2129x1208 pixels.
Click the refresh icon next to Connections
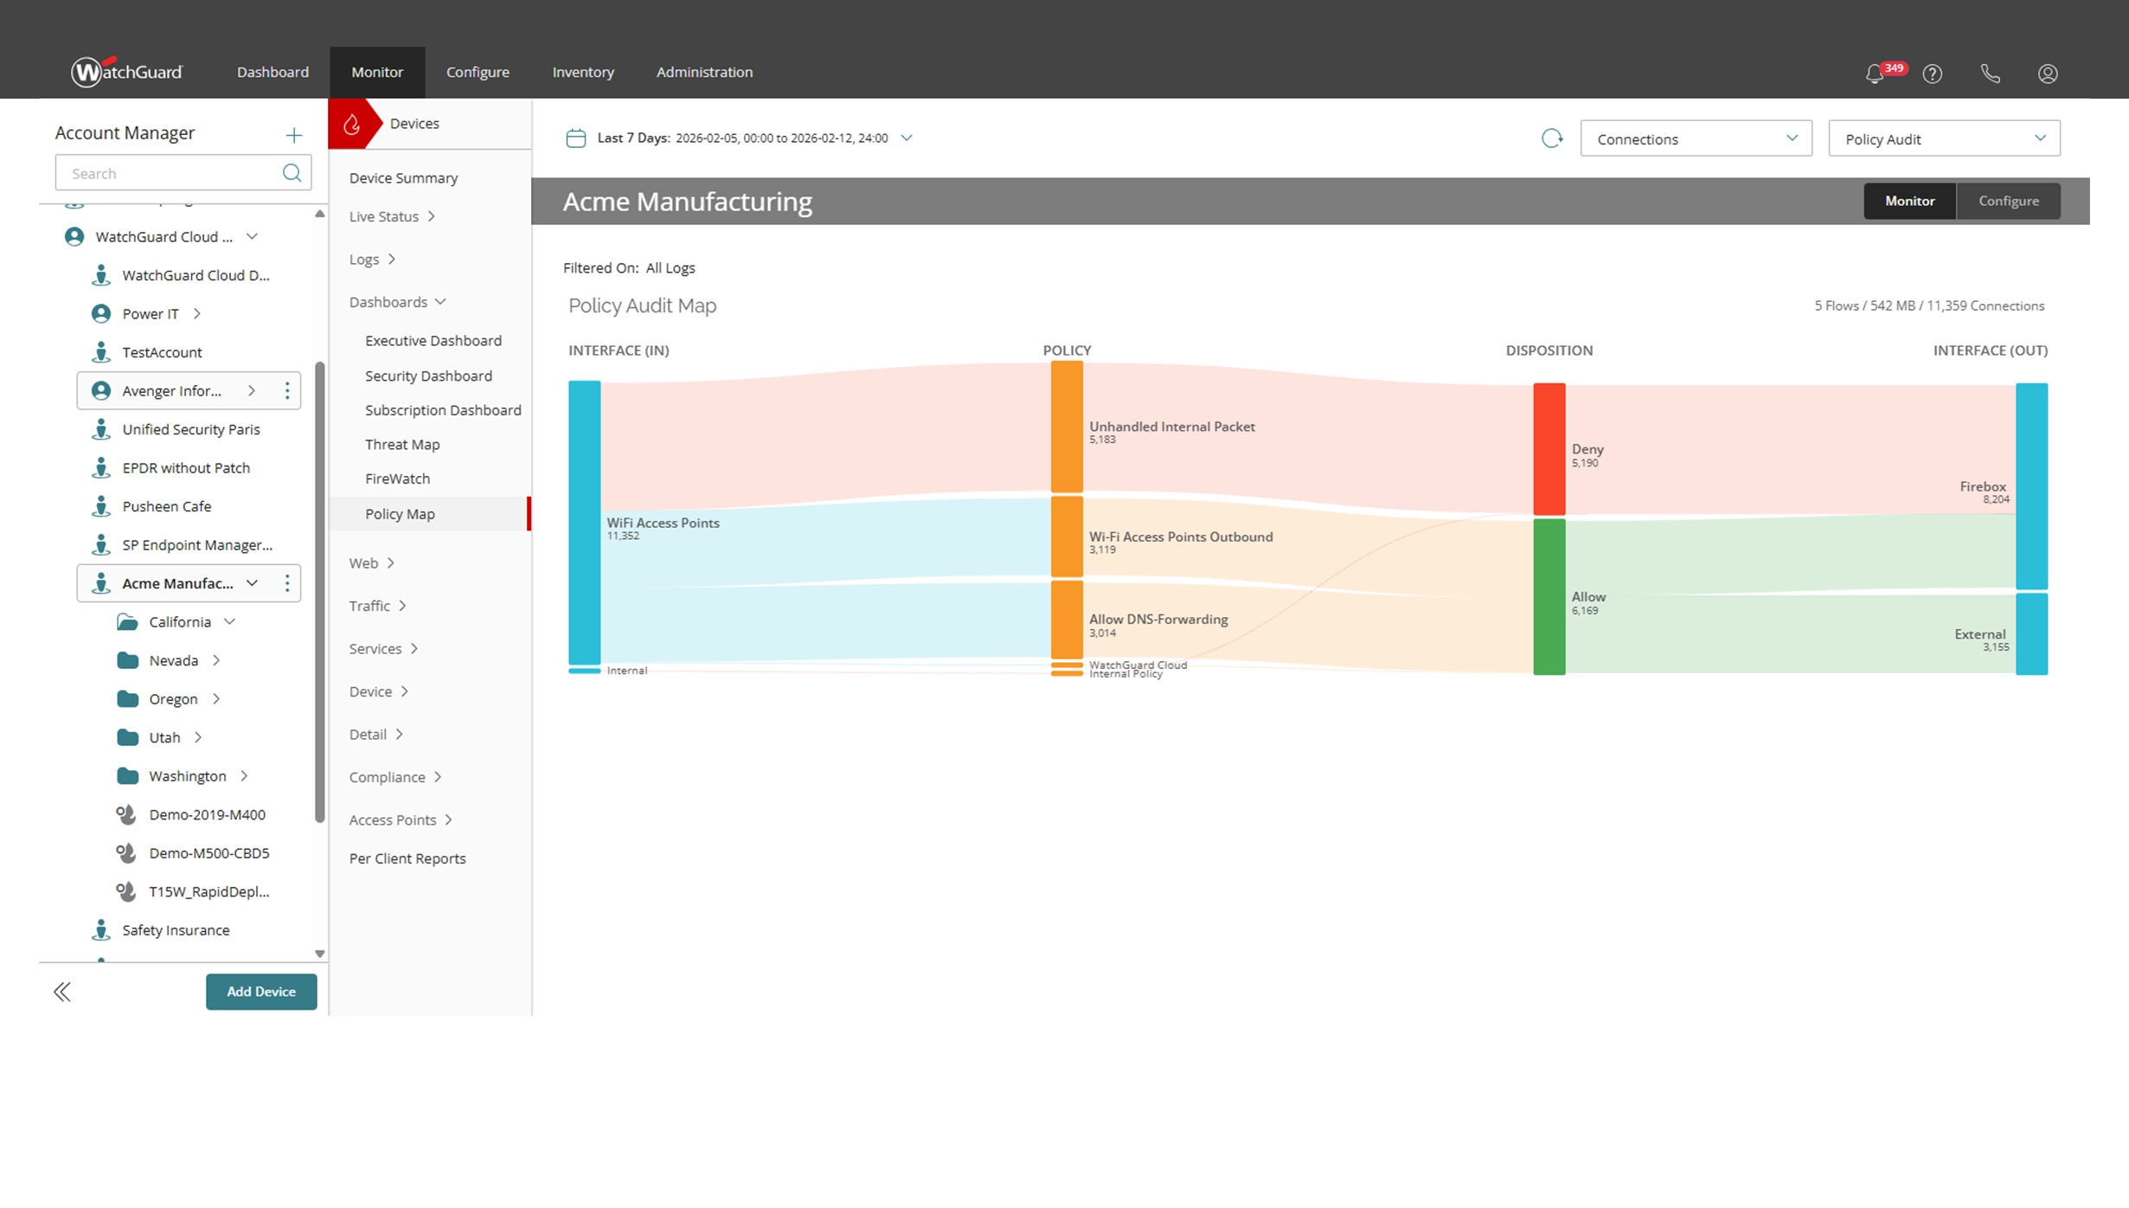click(1552, 138)
